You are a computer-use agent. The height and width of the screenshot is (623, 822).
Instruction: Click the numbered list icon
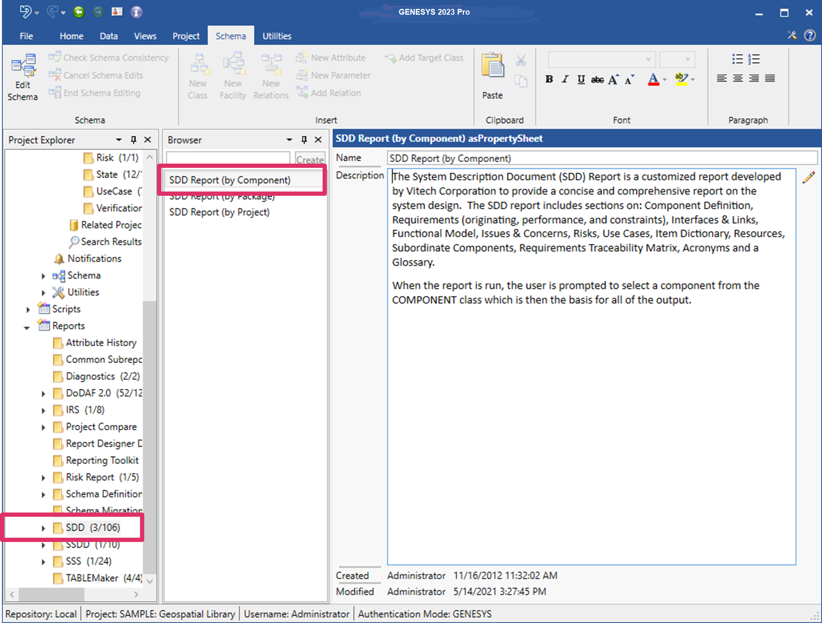click(x=754, y=59)
